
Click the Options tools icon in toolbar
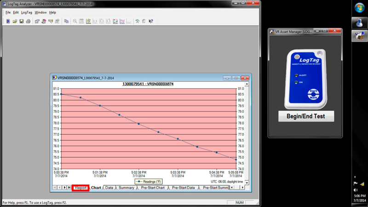tap(138, 21)
